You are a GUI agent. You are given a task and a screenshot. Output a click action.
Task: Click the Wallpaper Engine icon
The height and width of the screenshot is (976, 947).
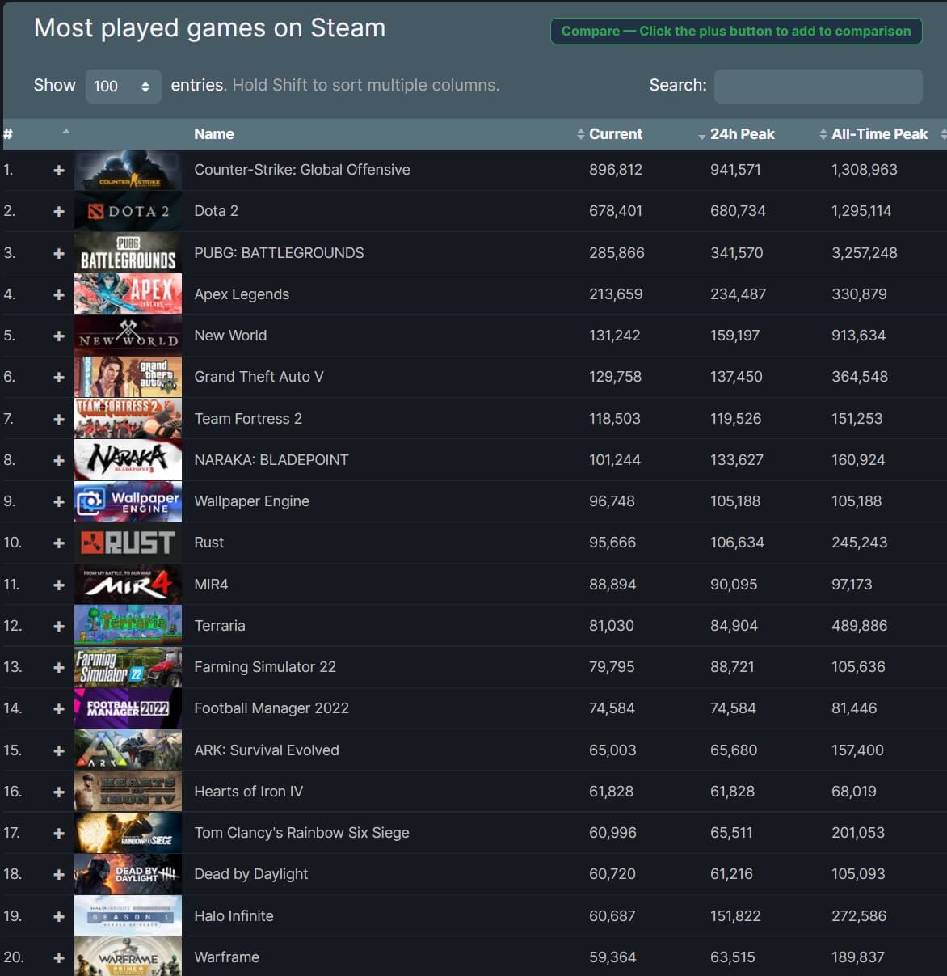pos(128,501)
